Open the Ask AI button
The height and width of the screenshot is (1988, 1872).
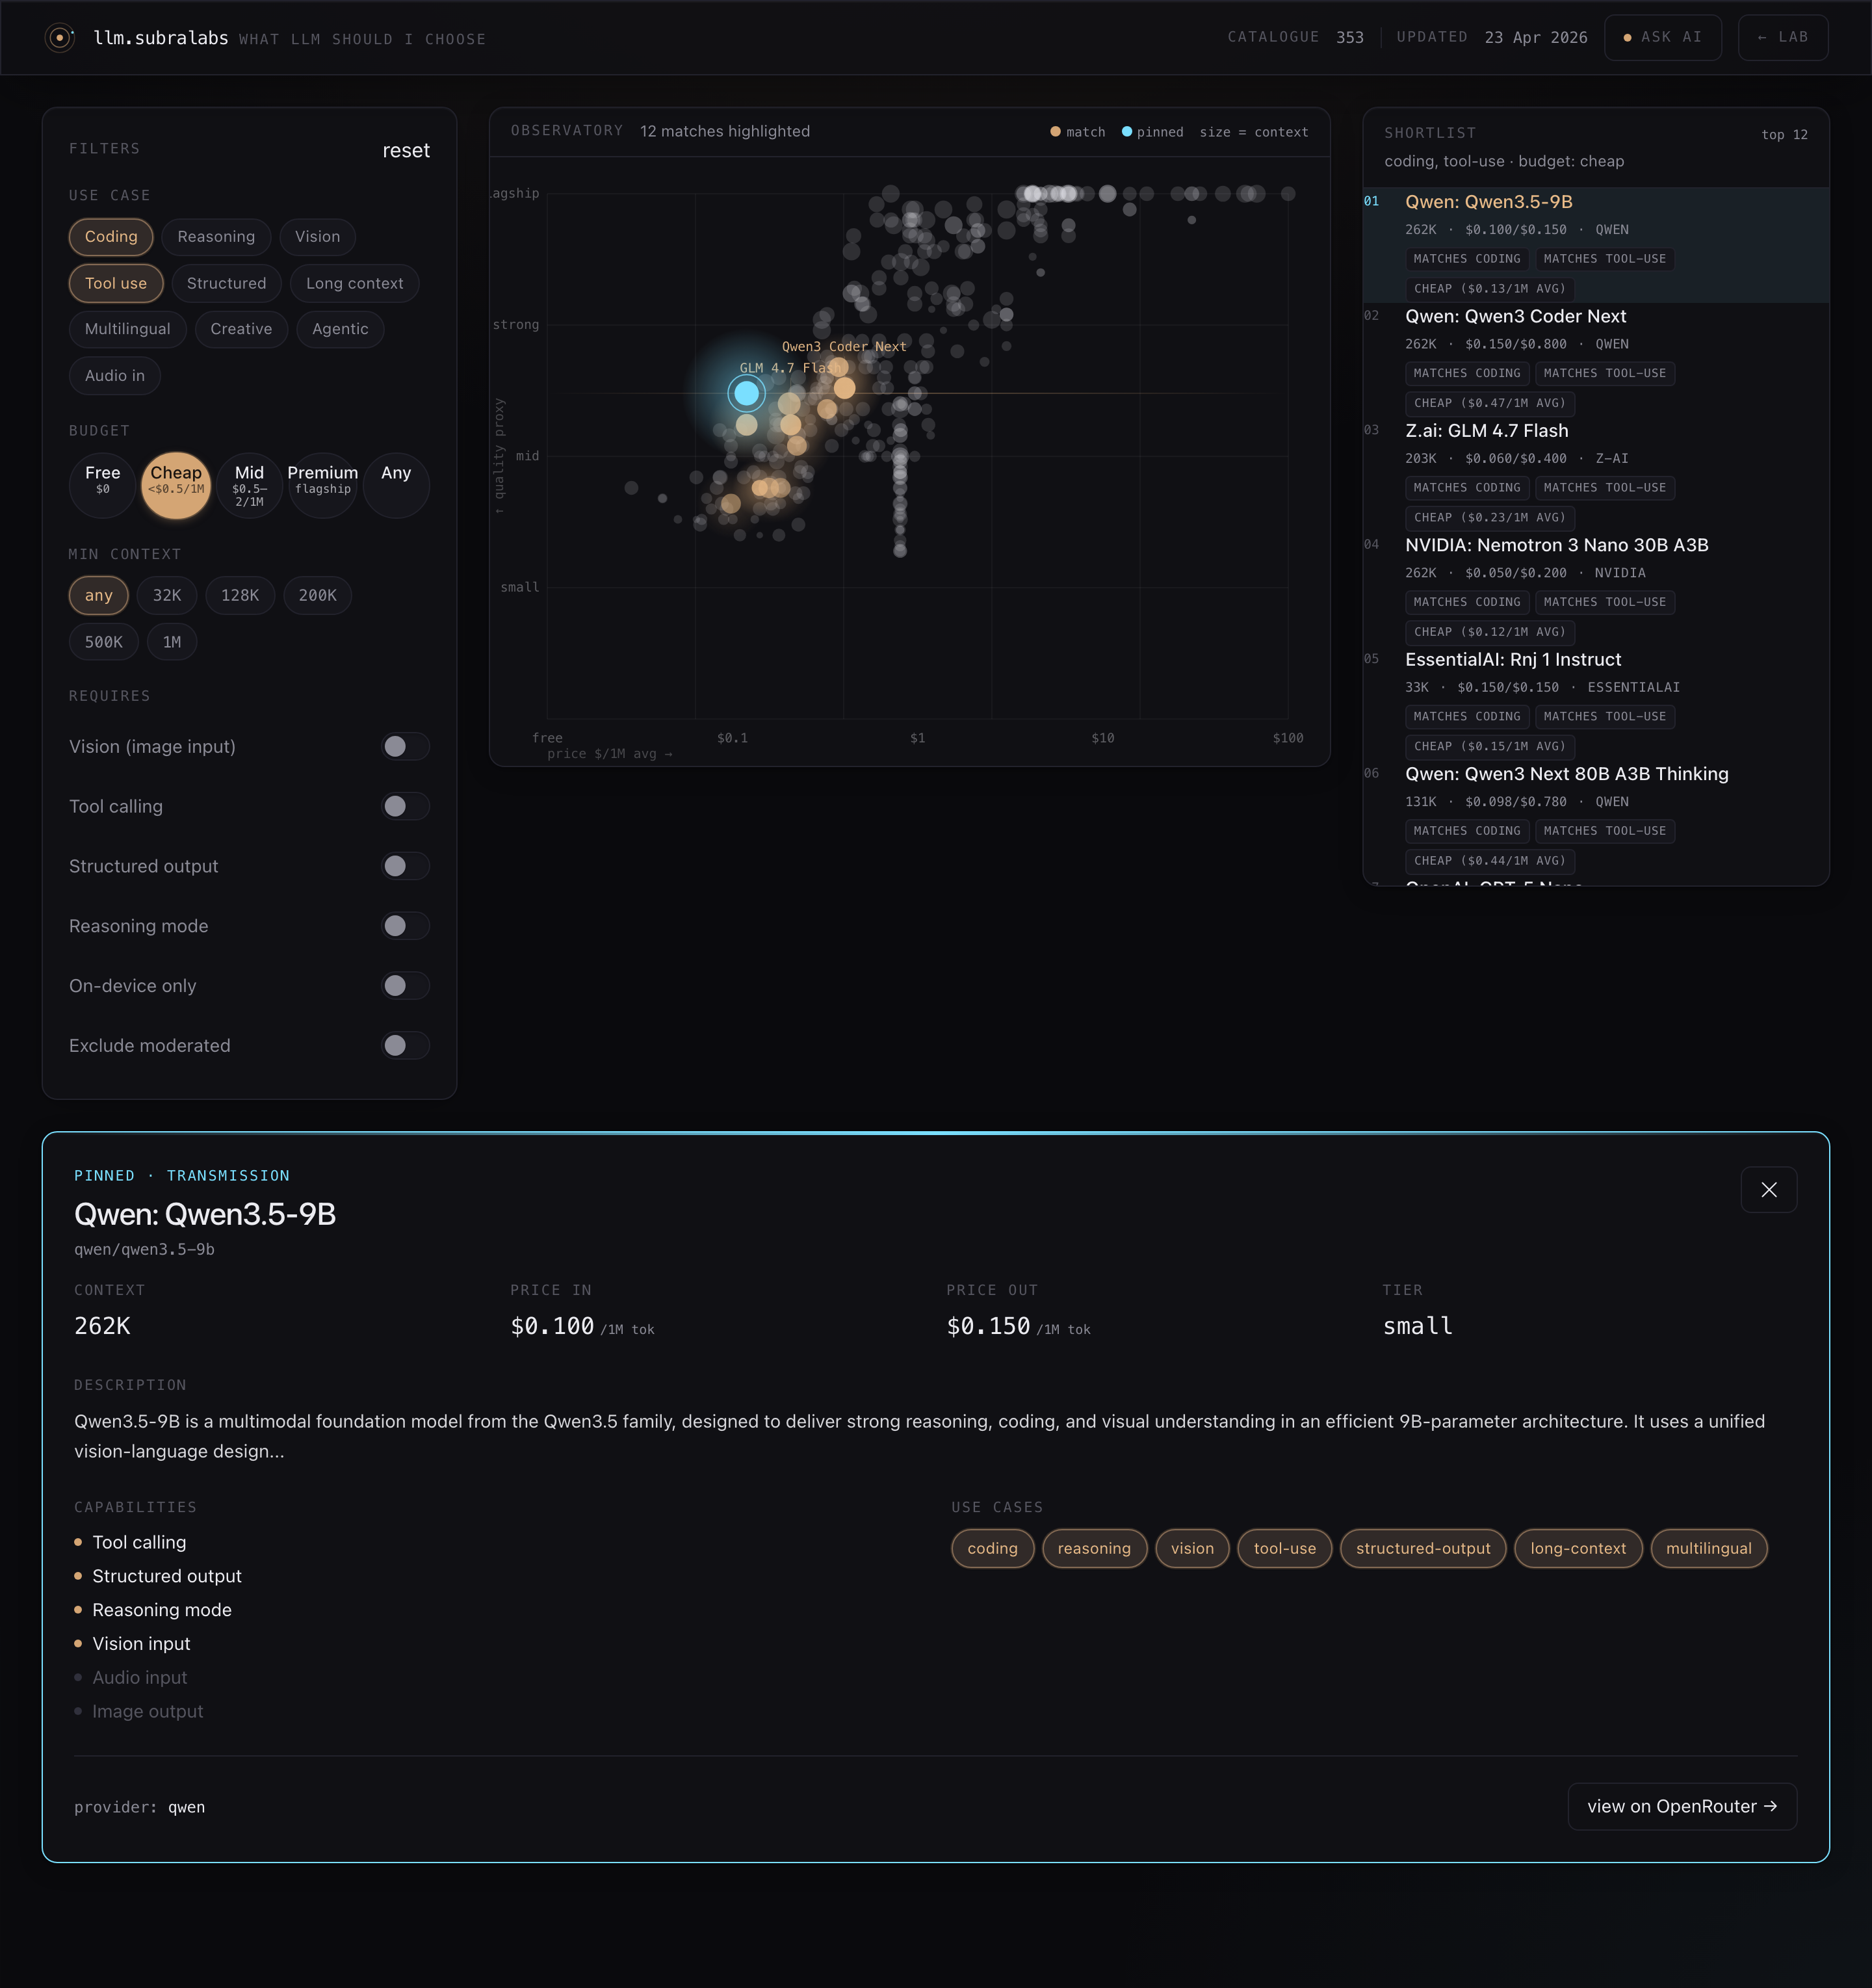(1663, 37)
